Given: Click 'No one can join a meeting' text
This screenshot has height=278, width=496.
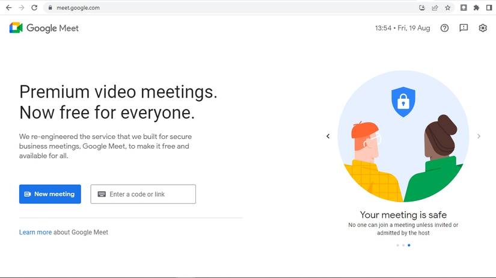Looking at the screenshot, I should [x=381, y=225].
